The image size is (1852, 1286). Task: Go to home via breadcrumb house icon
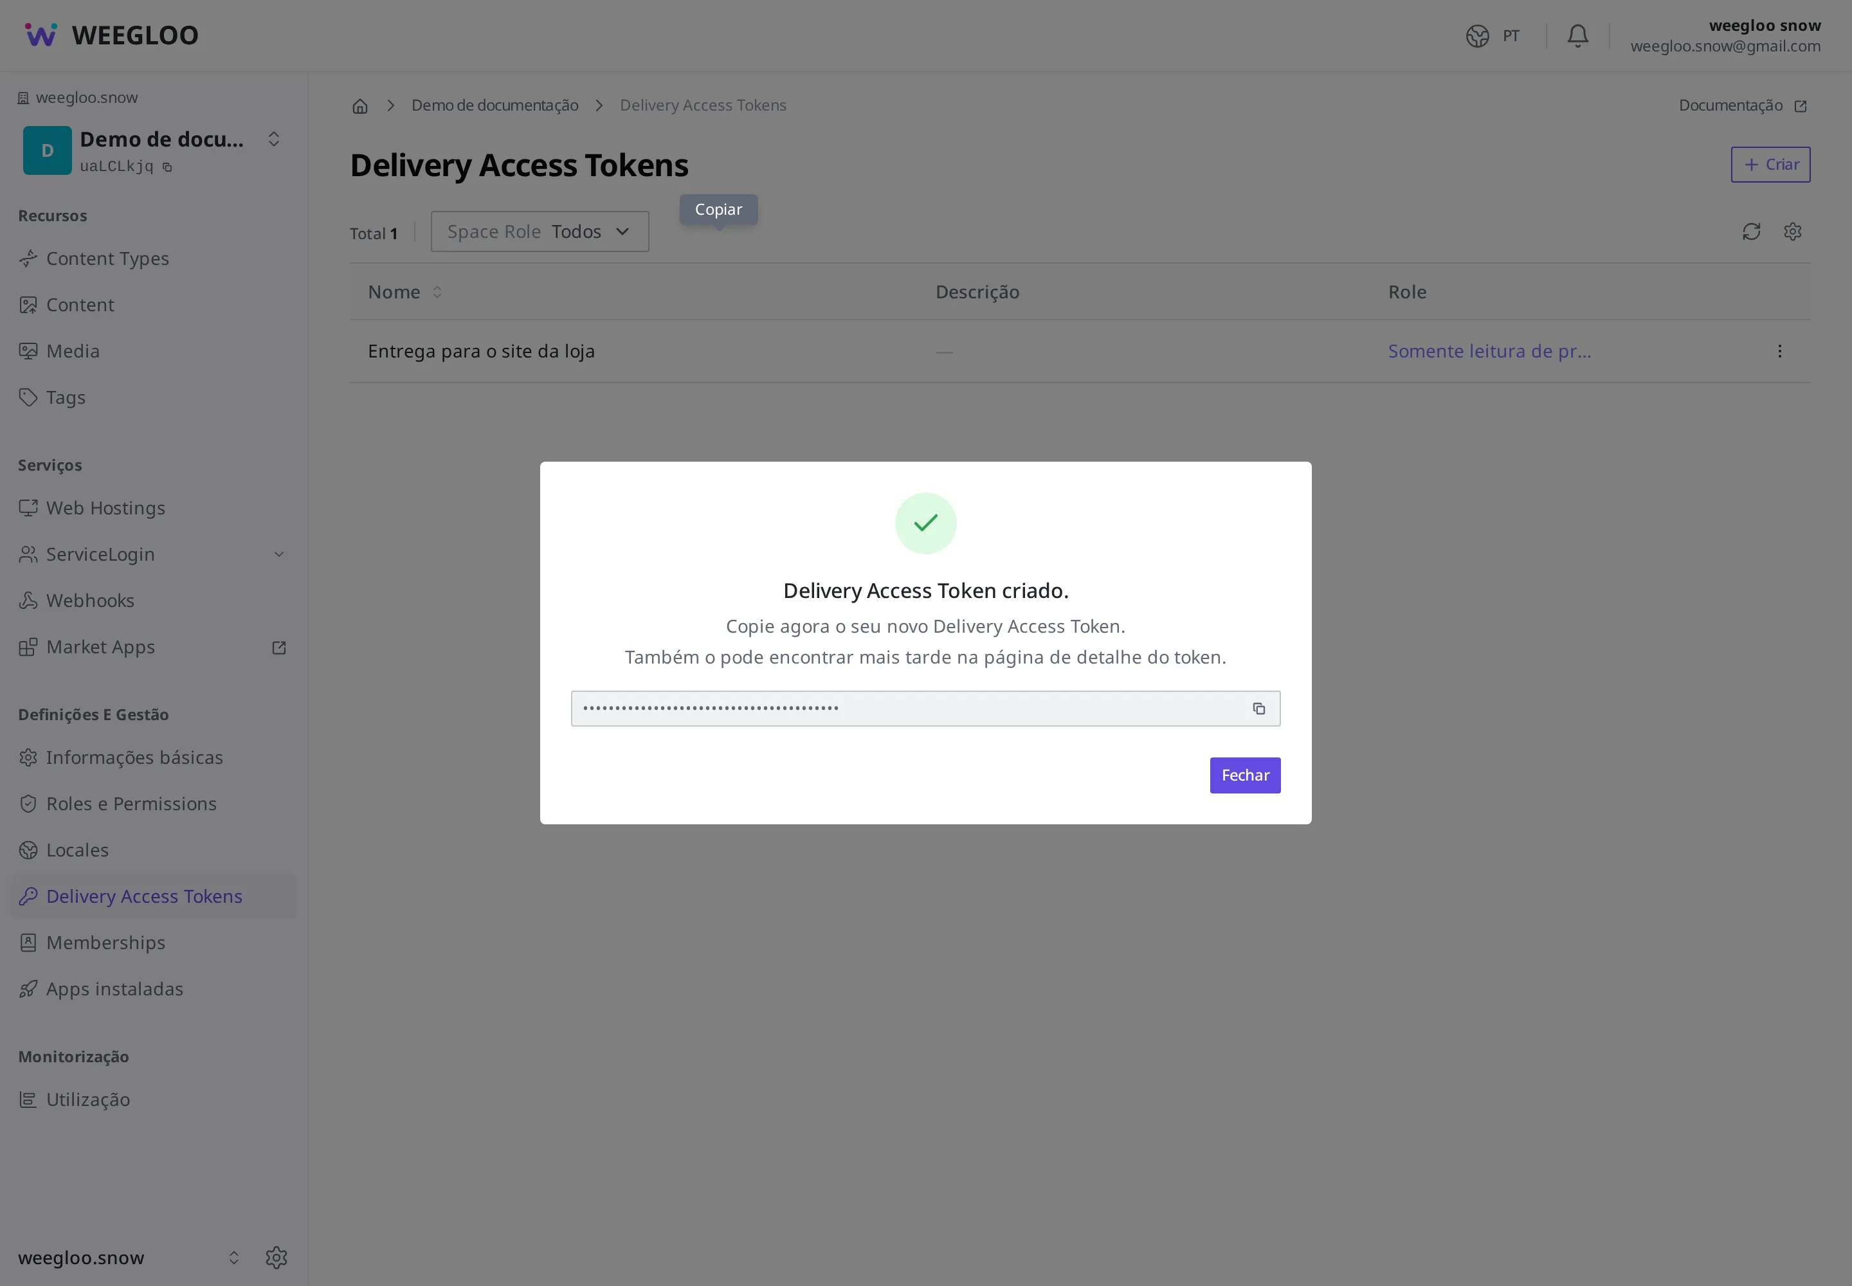[359, 105]
